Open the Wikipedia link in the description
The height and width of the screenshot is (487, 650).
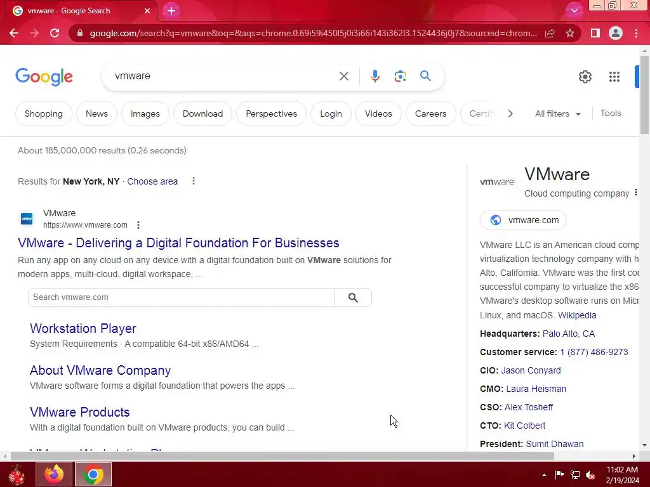tap(576, 315)
